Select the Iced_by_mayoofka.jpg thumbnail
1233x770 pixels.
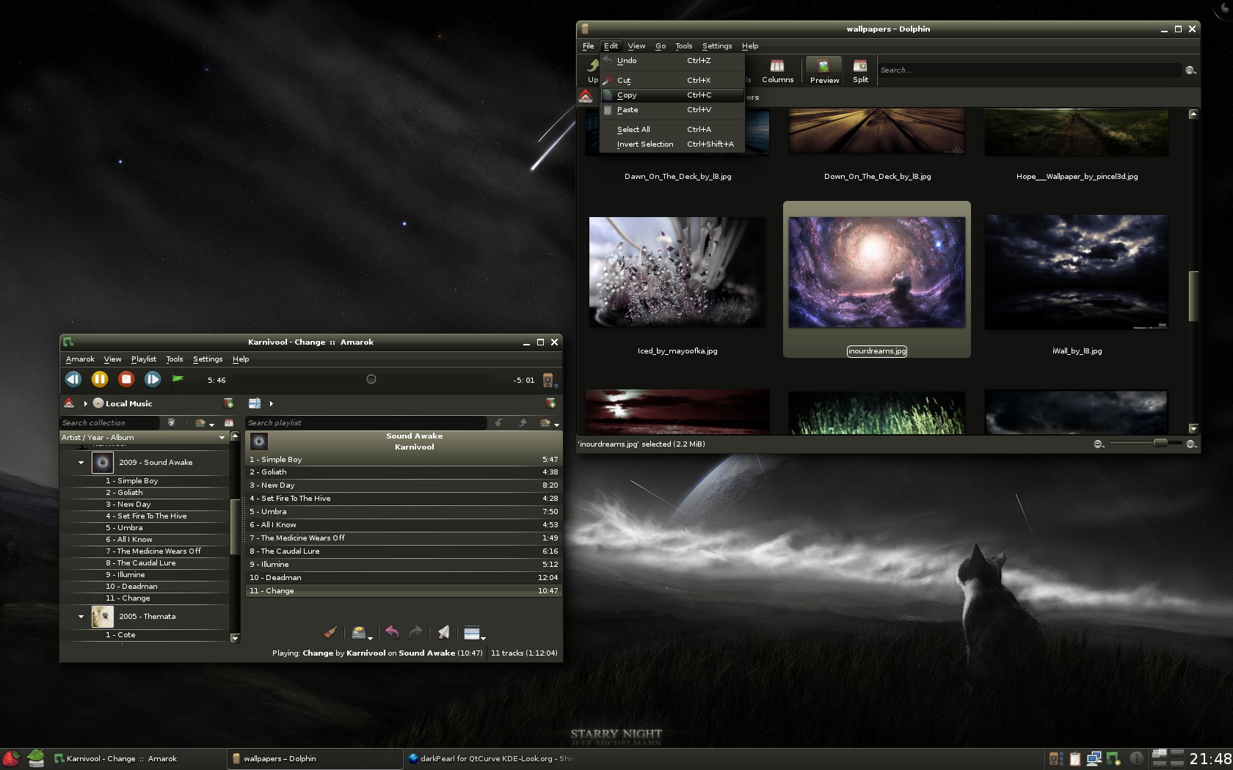click(x=677, y=272)
